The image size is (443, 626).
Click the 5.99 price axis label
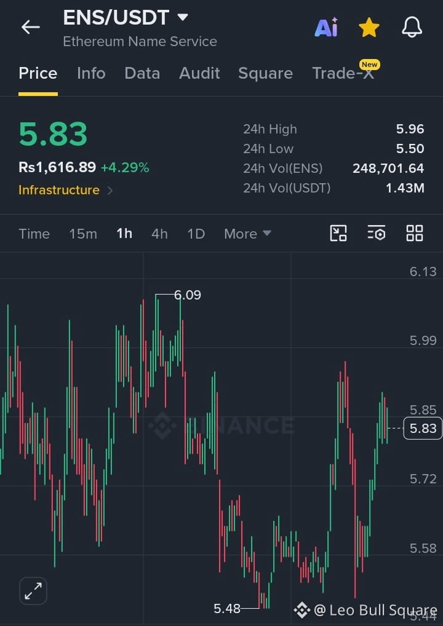(423, 341)
